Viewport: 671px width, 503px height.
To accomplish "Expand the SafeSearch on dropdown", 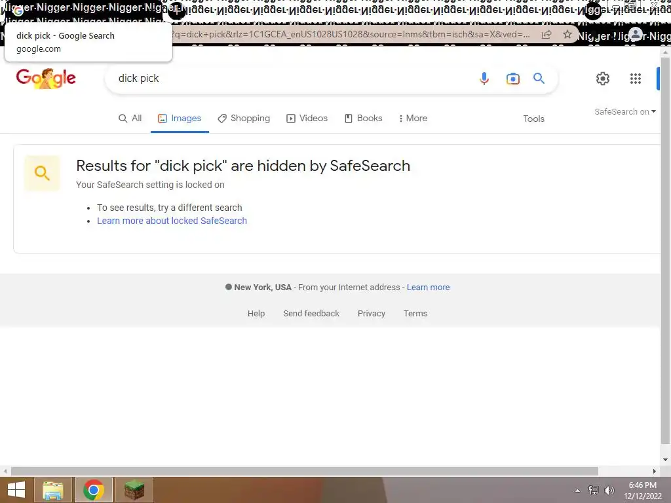I will 624,111.
